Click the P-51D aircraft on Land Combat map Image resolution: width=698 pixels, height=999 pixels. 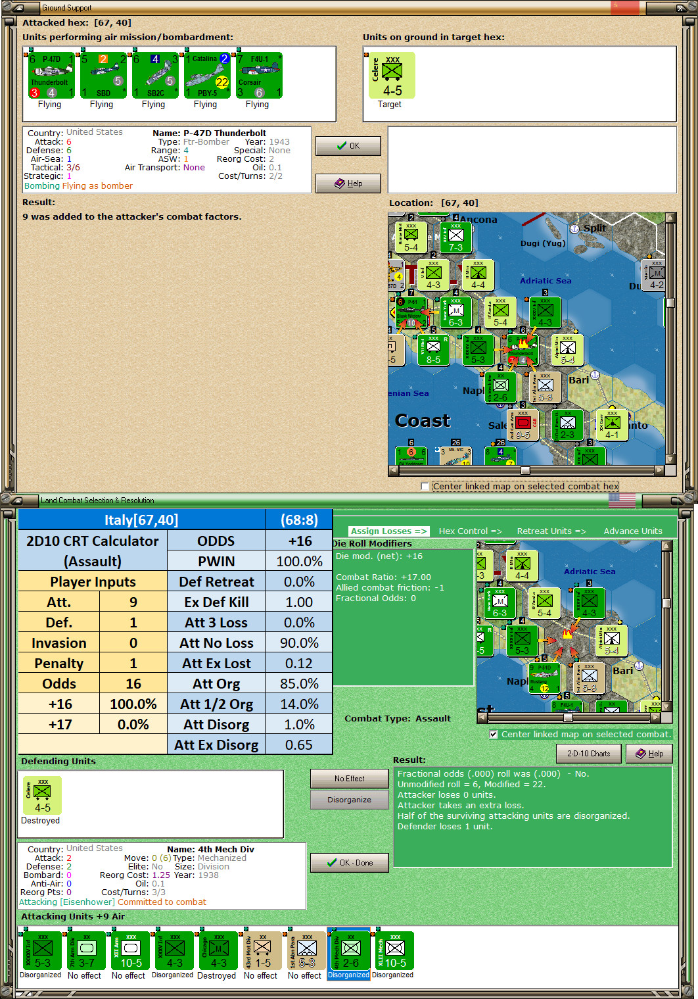pyautogui.click(x=545, y=679)
